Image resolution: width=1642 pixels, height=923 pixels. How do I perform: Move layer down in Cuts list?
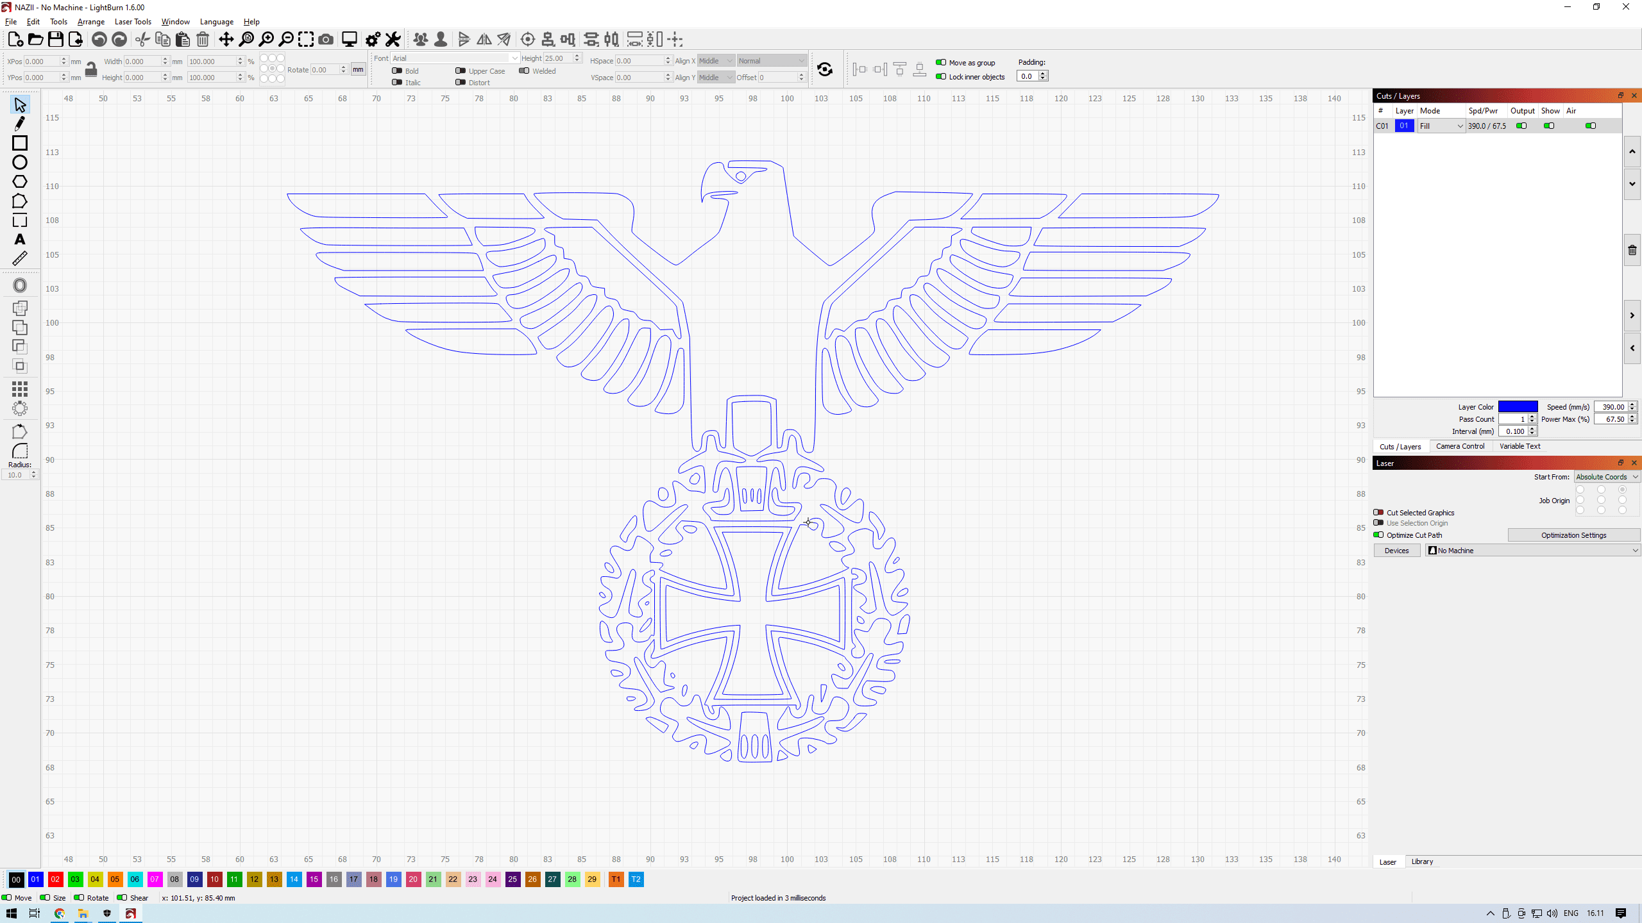pos(1632,184)
